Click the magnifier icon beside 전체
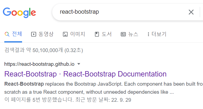Viewport: 203px width, 109px height. point(7,34)
